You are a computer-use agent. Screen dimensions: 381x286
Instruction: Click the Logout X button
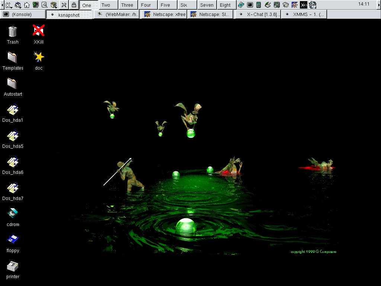point(64,4)
